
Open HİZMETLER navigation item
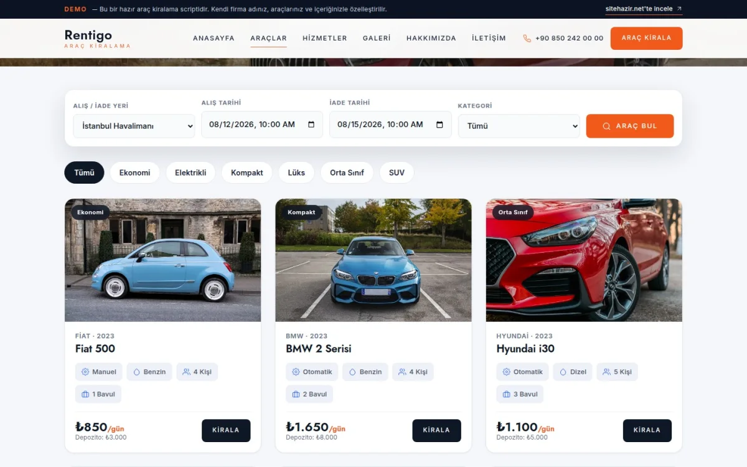(x=325, y=38)
